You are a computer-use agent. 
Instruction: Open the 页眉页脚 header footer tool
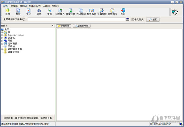102,12
